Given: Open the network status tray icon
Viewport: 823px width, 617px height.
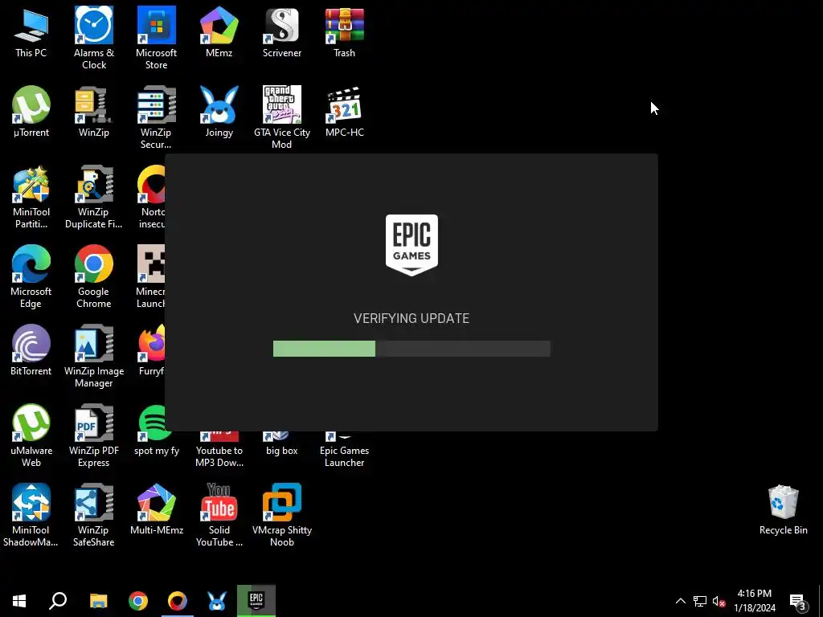Looking at the screenshot, I should tap(700, 601).
